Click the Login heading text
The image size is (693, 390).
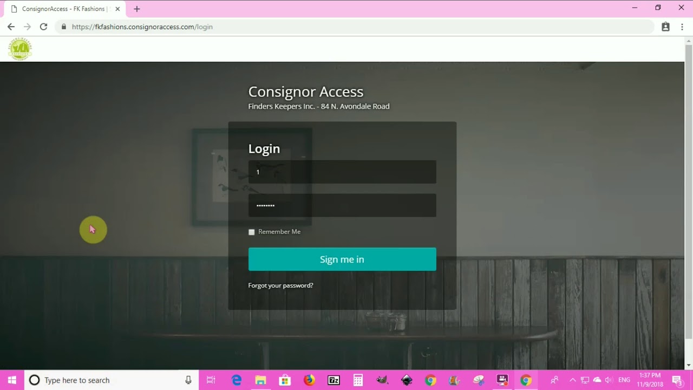tap(264, 148)
